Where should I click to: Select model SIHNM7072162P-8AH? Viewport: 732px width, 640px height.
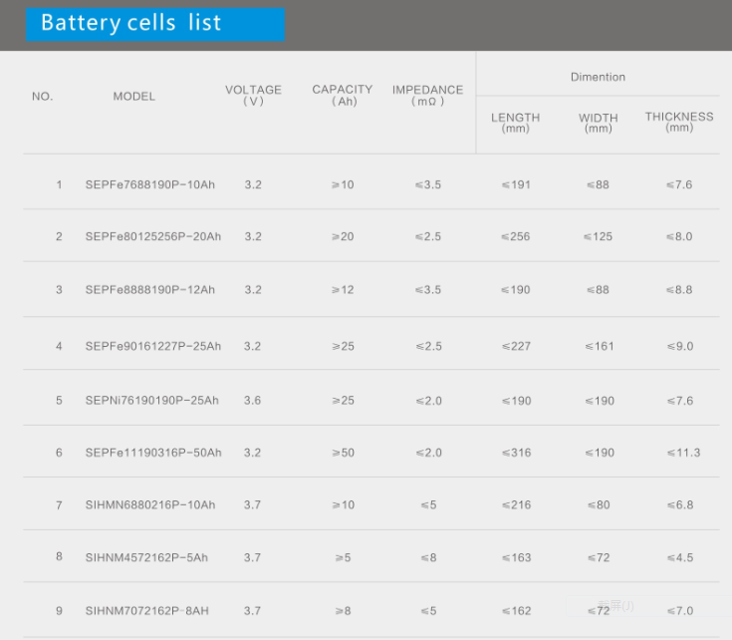(x=147, y=611)
